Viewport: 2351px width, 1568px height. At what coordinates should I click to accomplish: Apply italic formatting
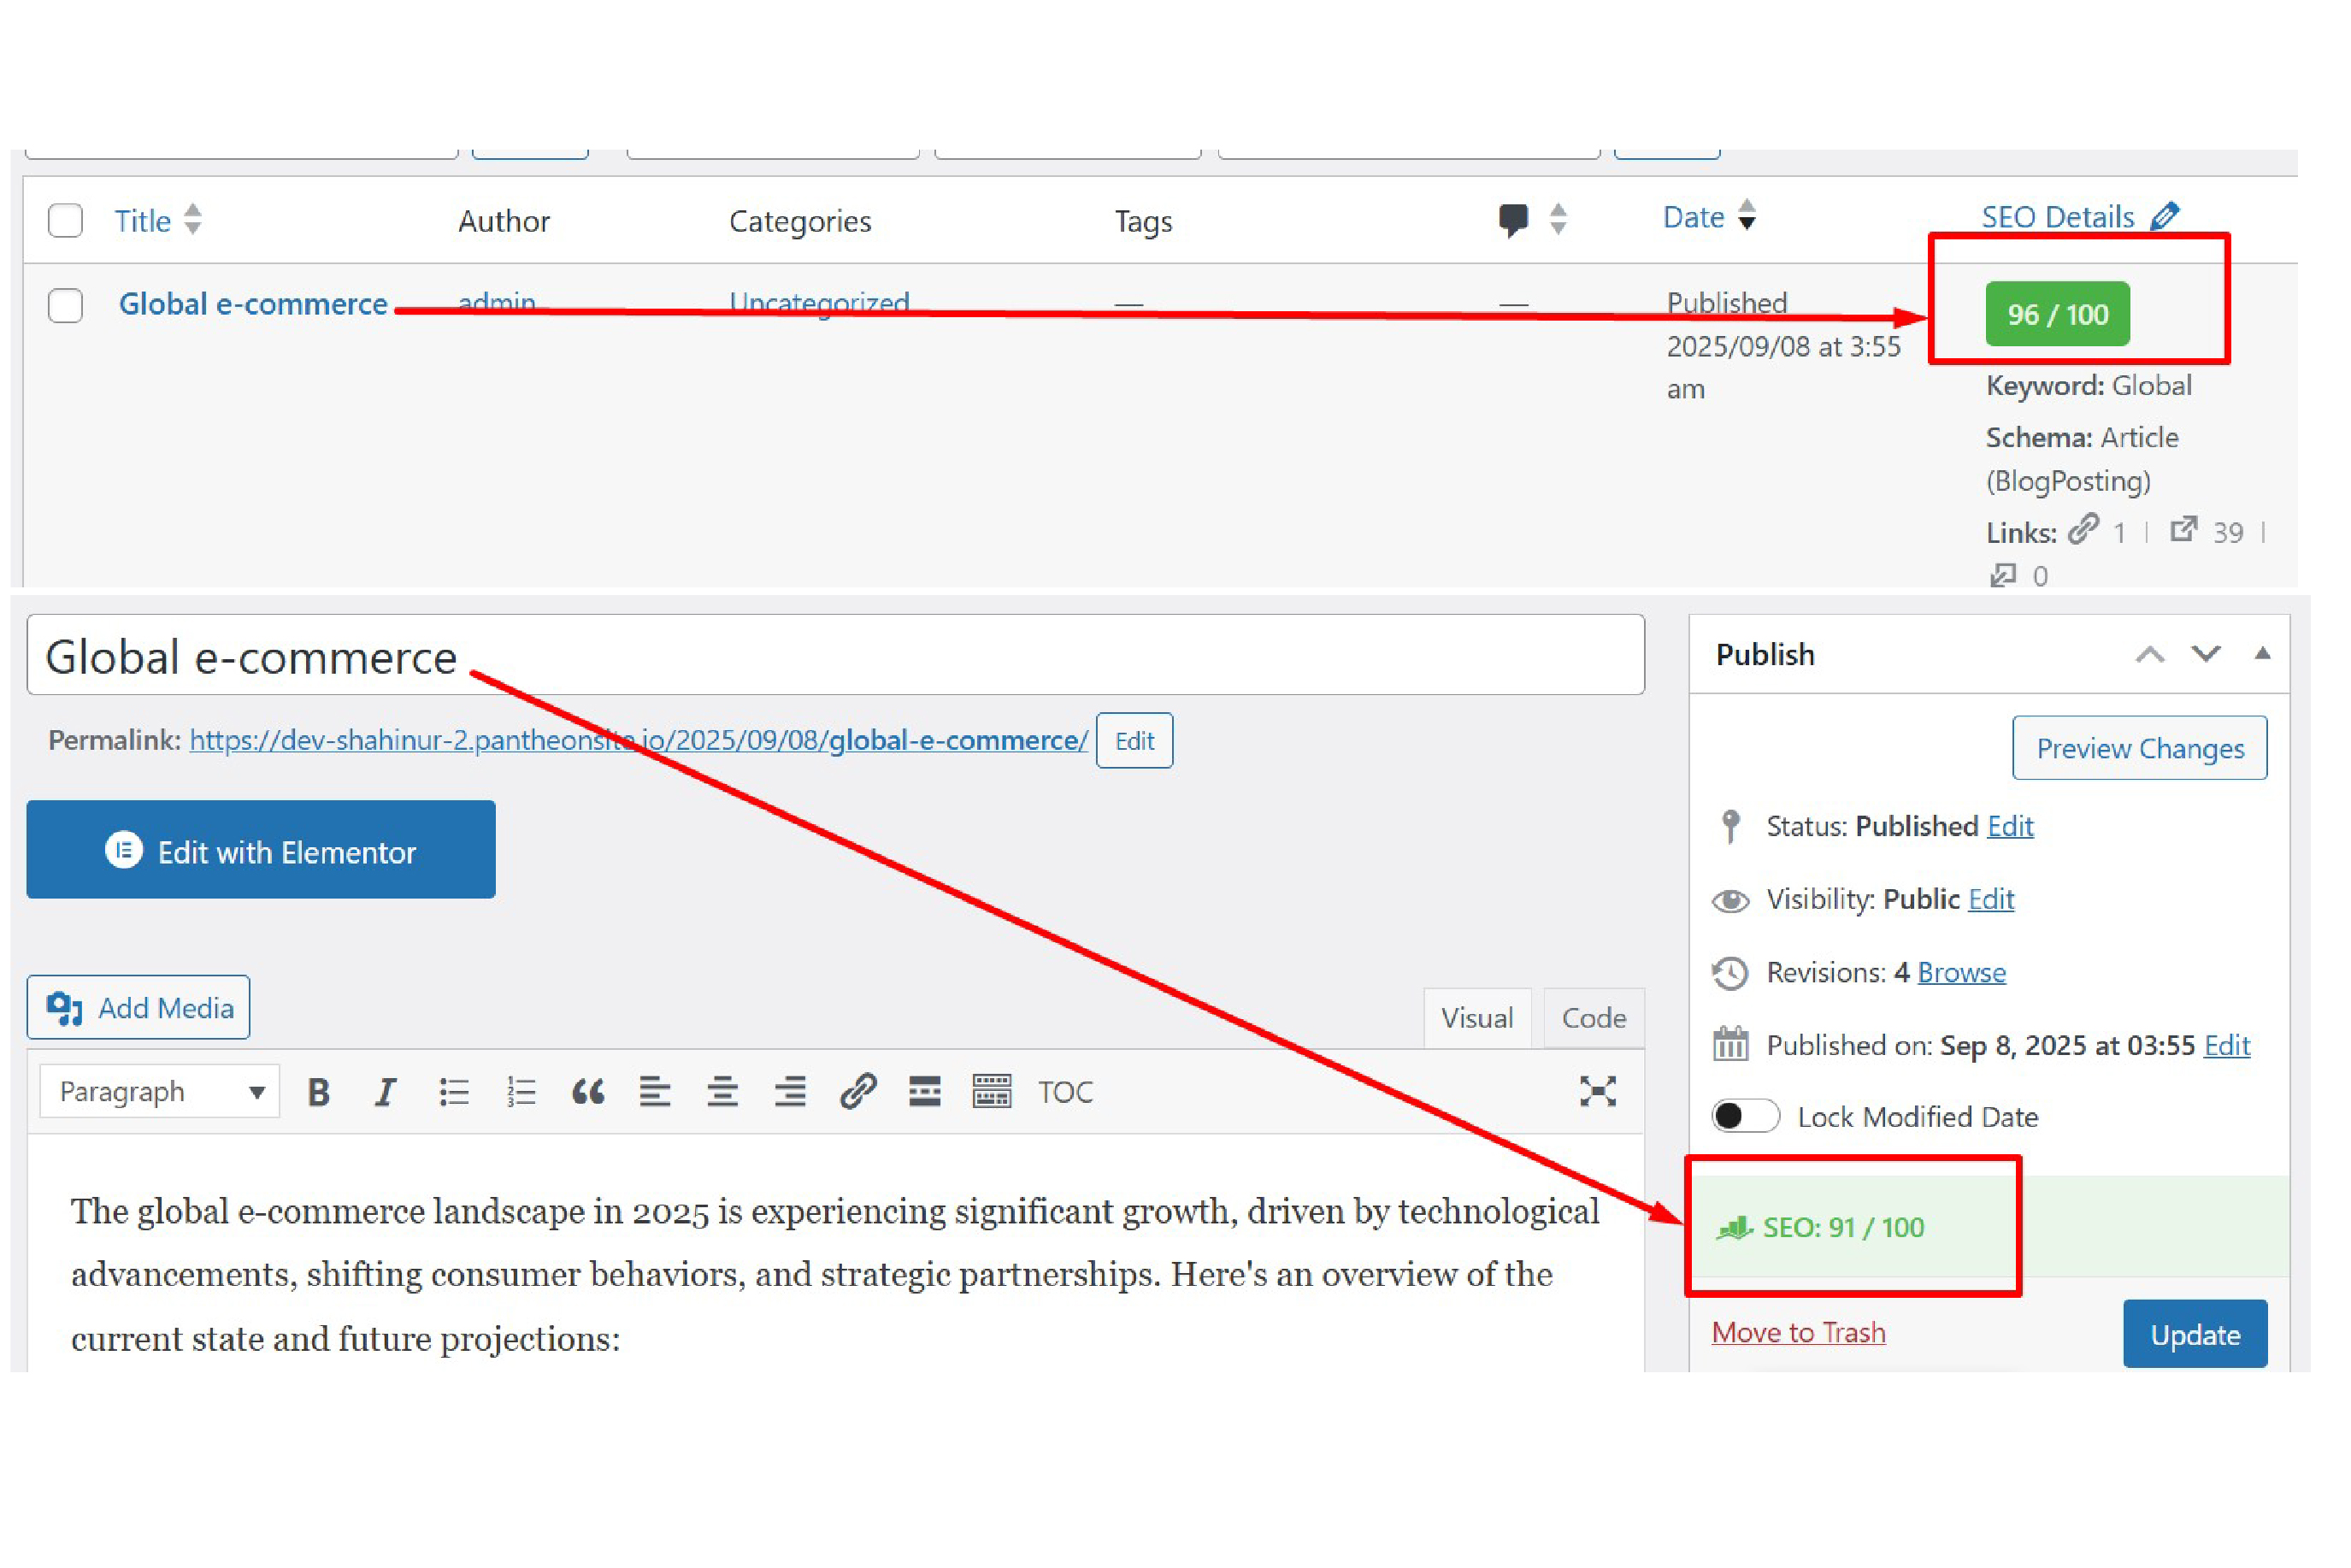(385, 1092)
